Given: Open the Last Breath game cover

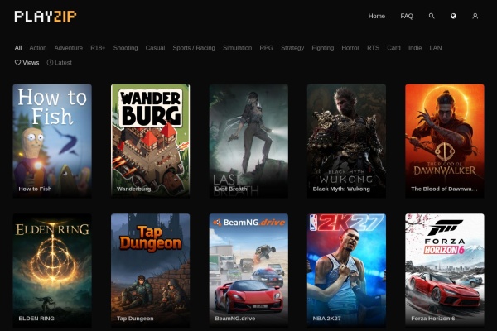Looking at the screenshot, I should click(248, 141).
